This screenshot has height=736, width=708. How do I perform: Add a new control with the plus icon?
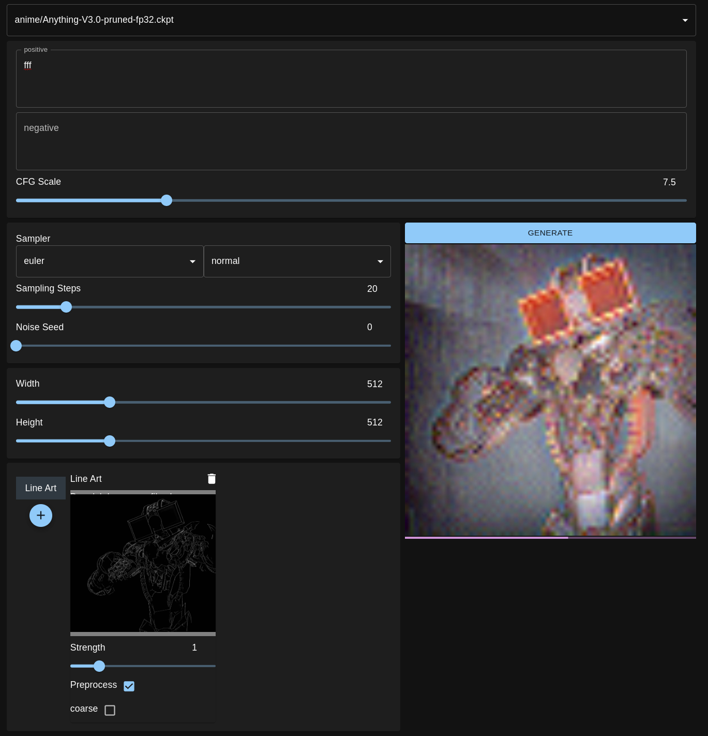(x=41, y=516)
